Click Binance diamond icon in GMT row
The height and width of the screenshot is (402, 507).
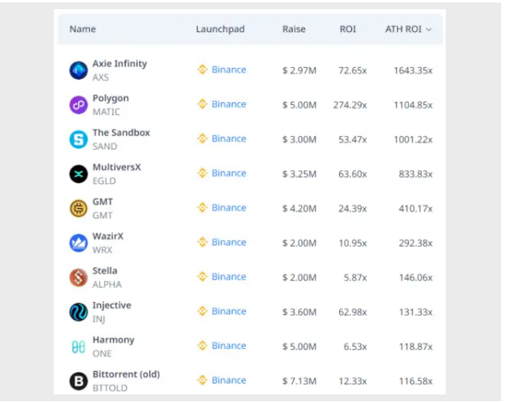[x=202, y=207]
